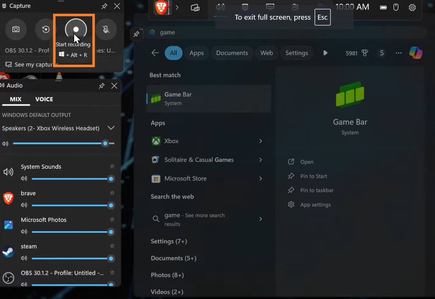Mute System Sounds audio
The image size is (435, 299).
(x=24, y=179)
